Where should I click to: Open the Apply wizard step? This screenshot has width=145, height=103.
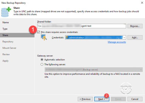[x=5, y=61]
